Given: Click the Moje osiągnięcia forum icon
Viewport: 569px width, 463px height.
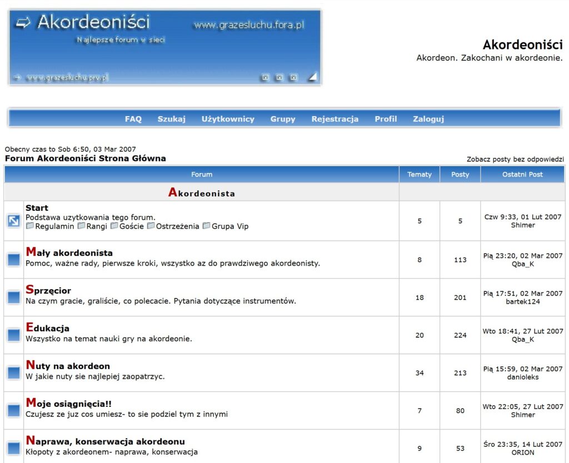Looking at the screenshot, I should click(x=13, y=410).
